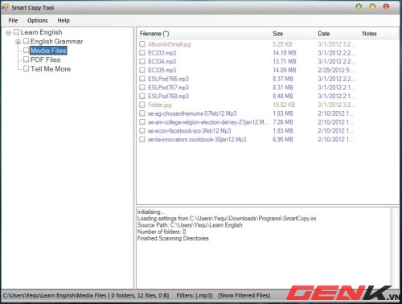Select the PDF Files folder
Image resolution: width=402 pixels, height=304 pixels.
[45, 60]
